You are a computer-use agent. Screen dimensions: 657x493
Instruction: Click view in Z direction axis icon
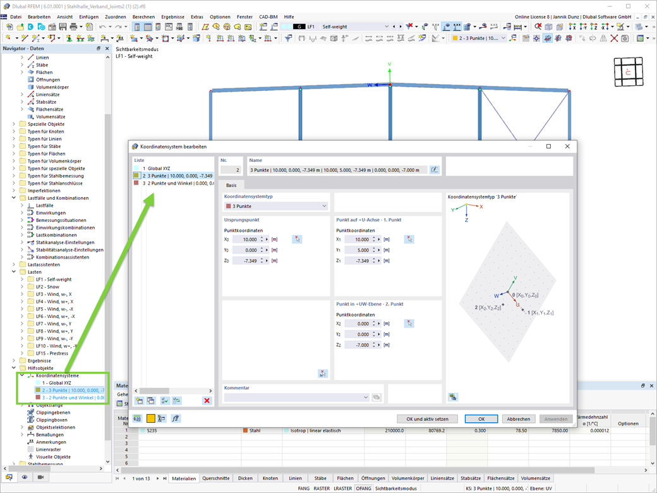(x=594, y=27)
